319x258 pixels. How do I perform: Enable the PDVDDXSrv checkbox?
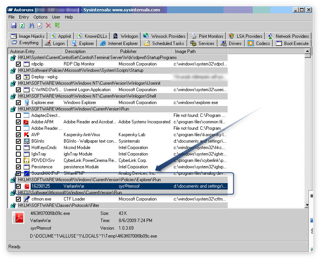coord(18,160)
